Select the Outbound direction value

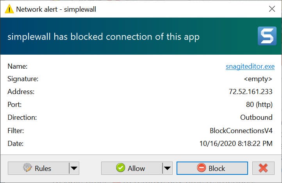256,117
